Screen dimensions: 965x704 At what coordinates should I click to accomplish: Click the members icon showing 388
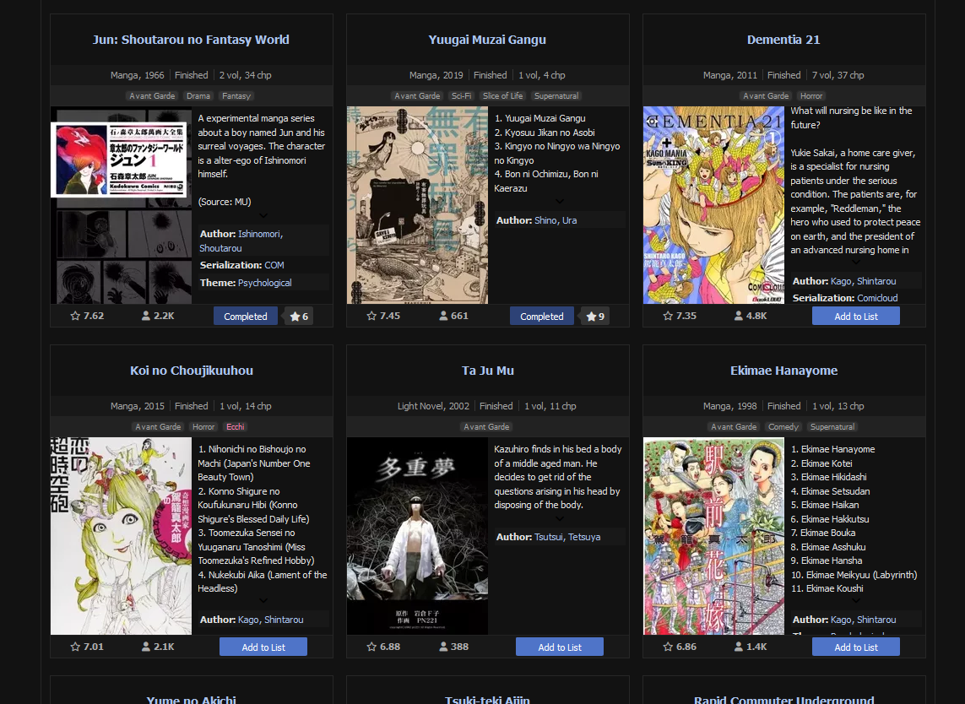[443, 647]
